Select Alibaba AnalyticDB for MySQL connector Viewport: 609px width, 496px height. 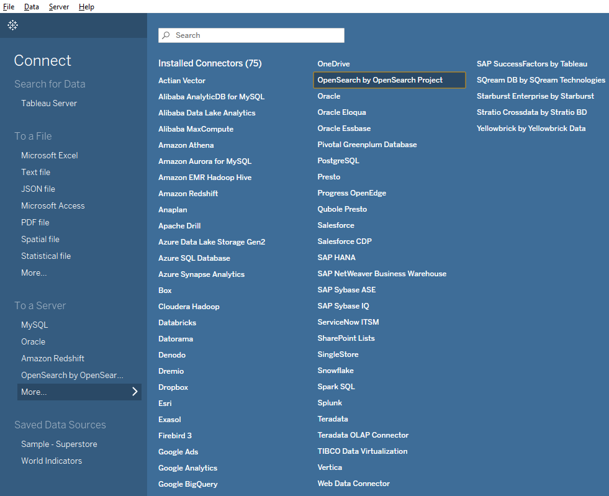pyautogui.click(x=211, y=97)
